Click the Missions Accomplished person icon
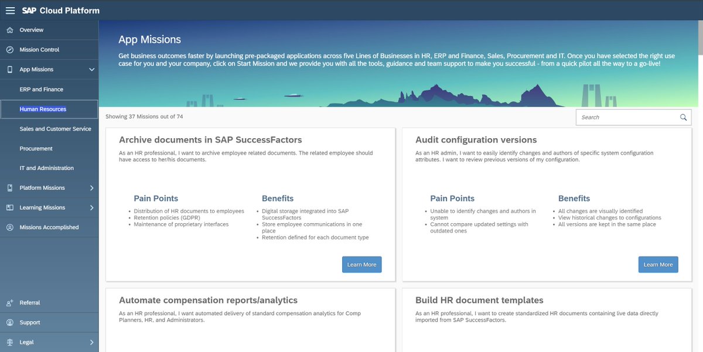 click(x=9, y=227)
